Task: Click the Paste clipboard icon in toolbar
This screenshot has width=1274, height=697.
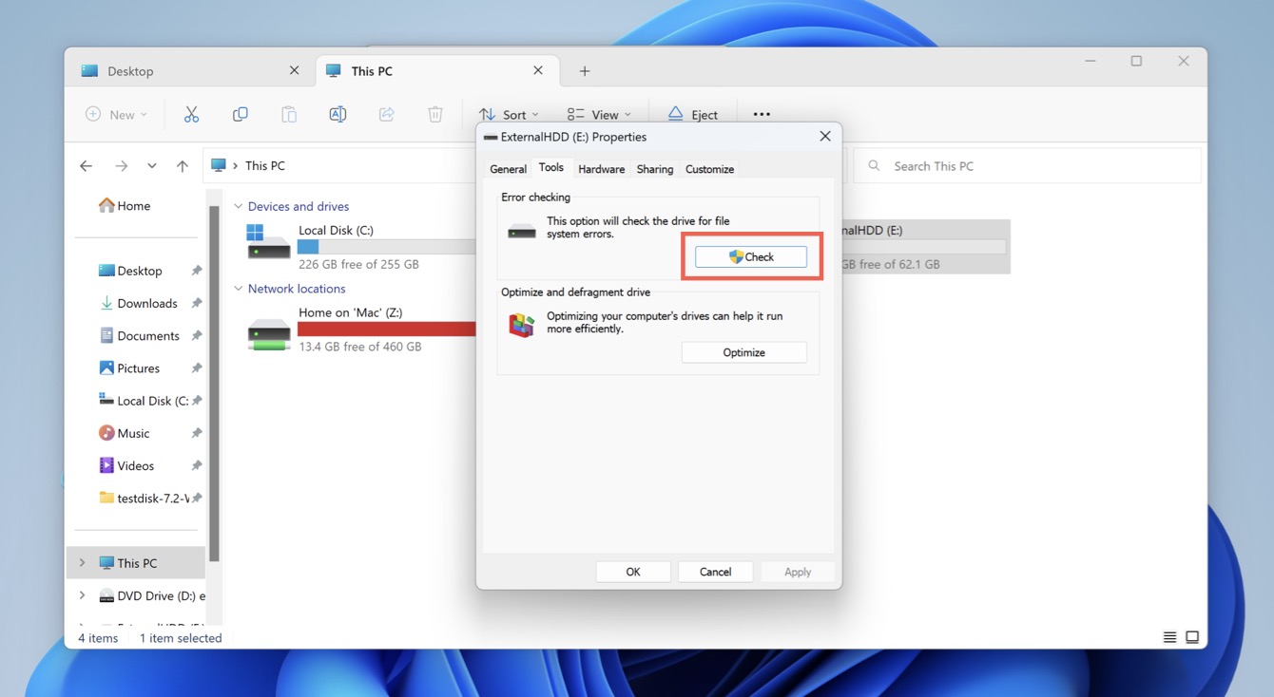Action: pyautogui.click(x=289, y=114)
